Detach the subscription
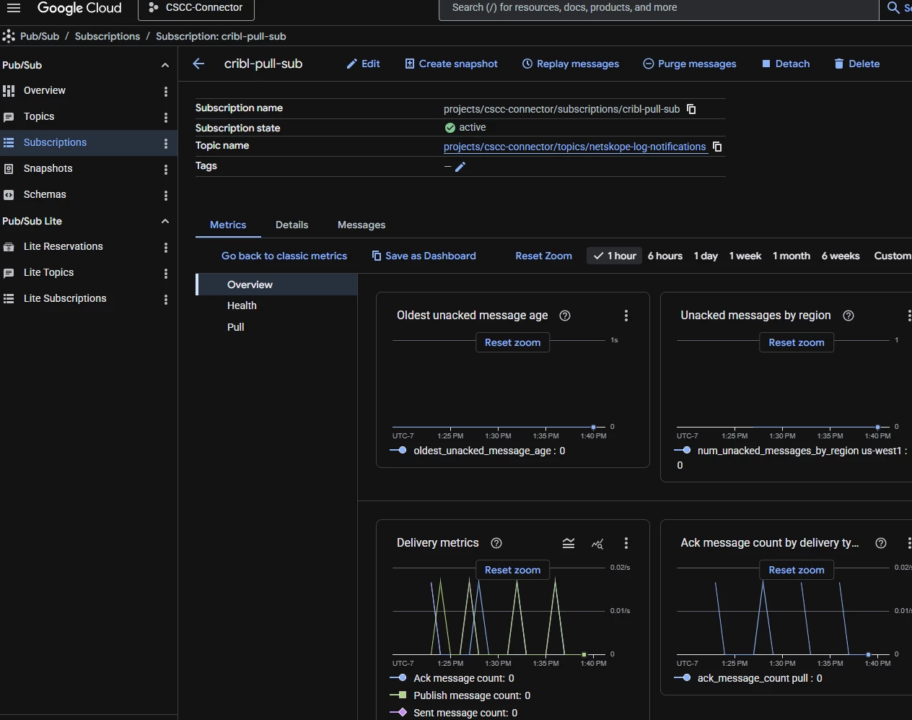The width and height of the screenshot is (912, 720). pos(786,64)
